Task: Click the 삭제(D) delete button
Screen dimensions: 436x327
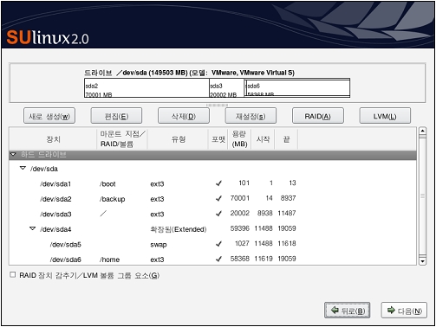Action: point(184,116)
